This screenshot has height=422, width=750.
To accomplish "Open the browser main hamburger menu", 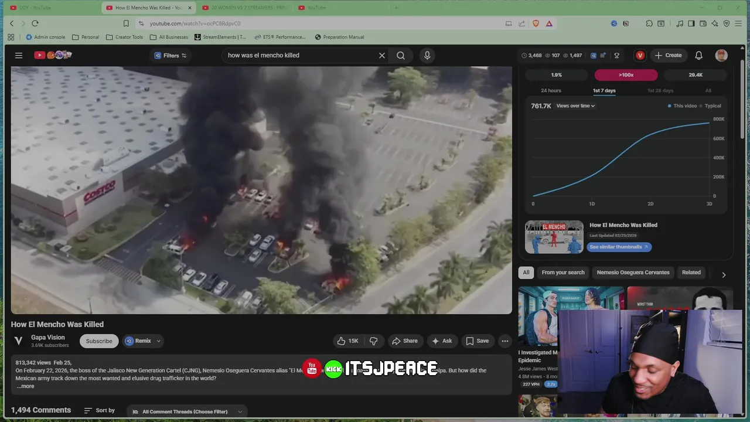I will pos(739,23).
